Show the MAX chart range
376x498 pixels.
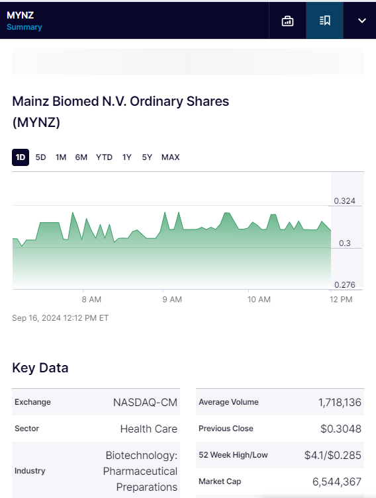170,157
